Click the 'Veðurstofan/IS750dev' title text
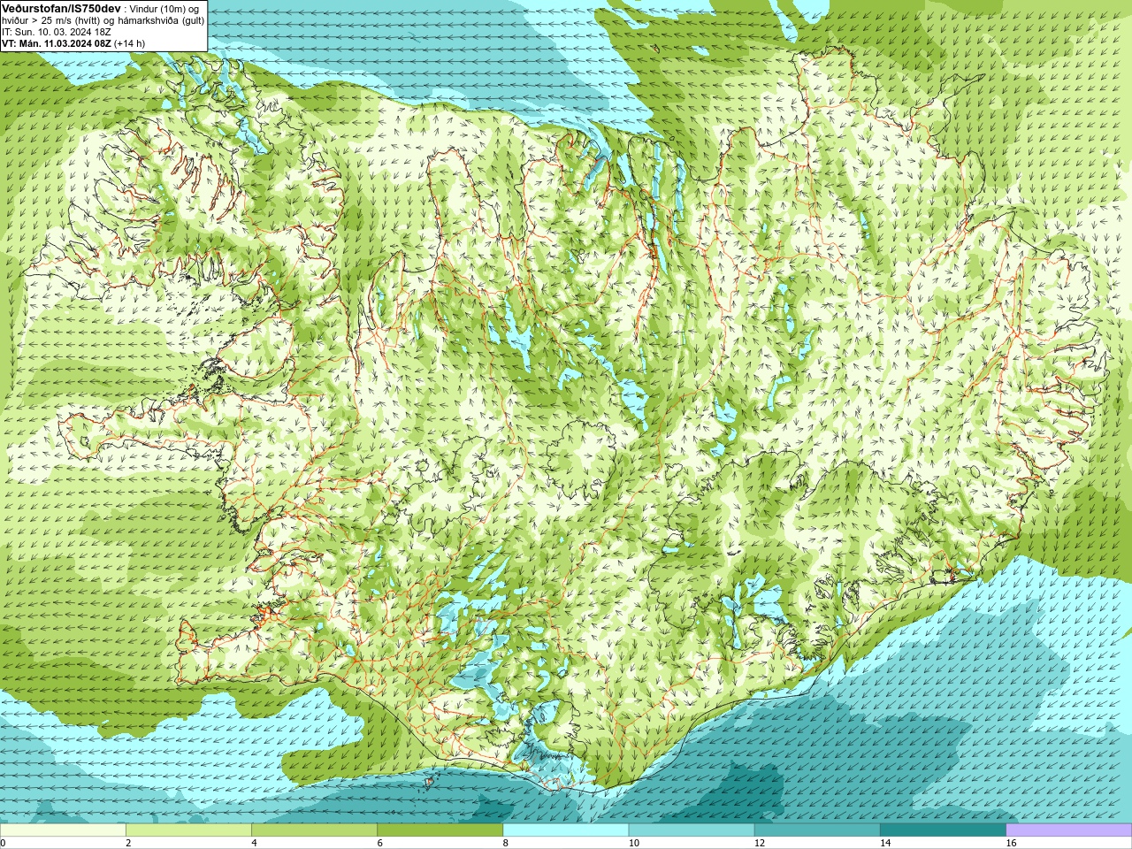The image size is (1132, 849). click(x=61, y=8)
